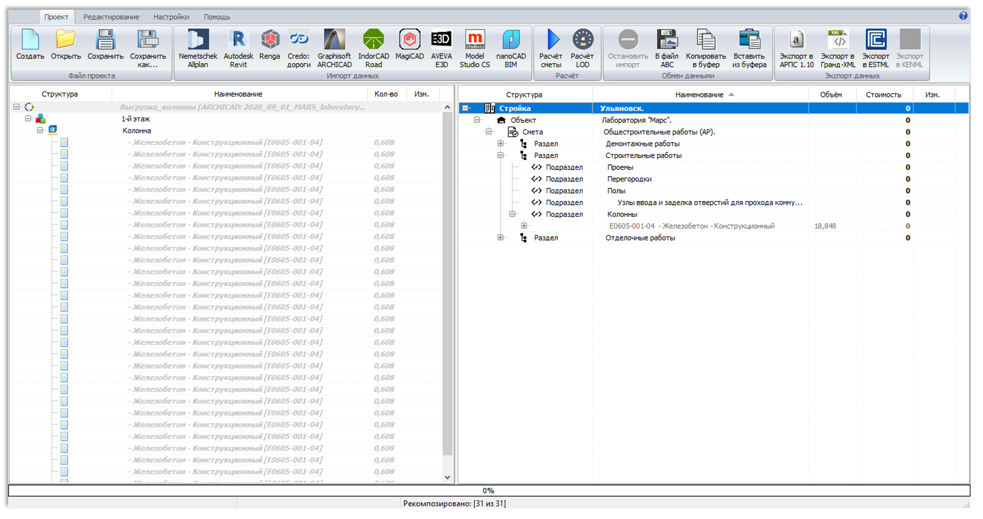The height and width of the screenshot is (519, 983).
Task: Collapse the Колонна node in left tree
Action: [x=40, y=130]
